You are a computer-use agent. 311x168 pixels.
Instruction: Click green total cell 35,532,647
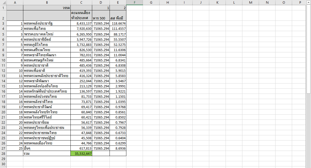(81, 153)
